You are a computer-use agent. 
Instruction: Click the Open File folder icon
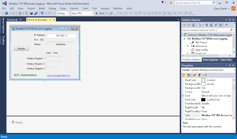(x=27, y=13)
